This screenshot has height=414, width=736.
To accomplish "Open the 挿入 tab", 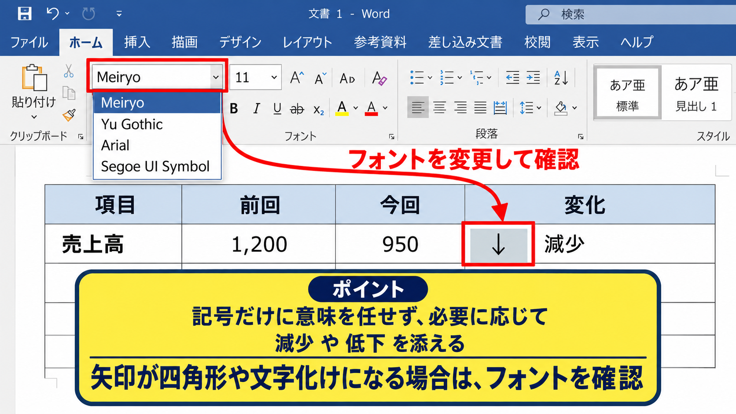I will (x=137, y=42).
